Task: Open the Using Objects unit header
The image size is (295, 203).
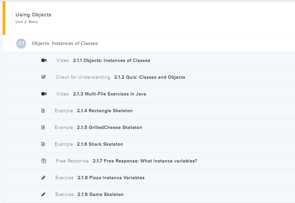Action: tap(33, 15)
